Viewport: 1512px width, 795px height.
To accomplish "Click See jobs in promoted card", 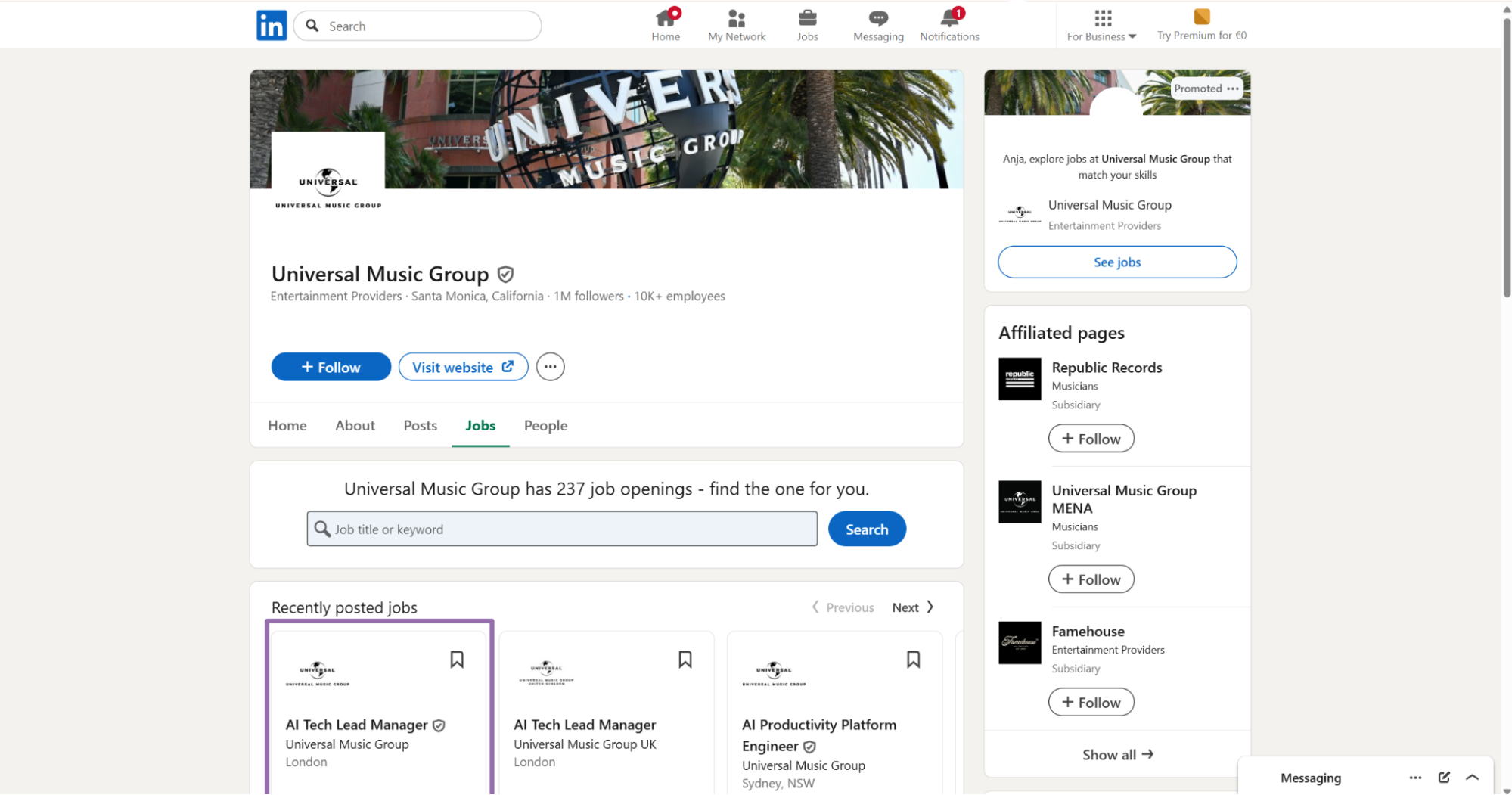I will point(1117,262).
